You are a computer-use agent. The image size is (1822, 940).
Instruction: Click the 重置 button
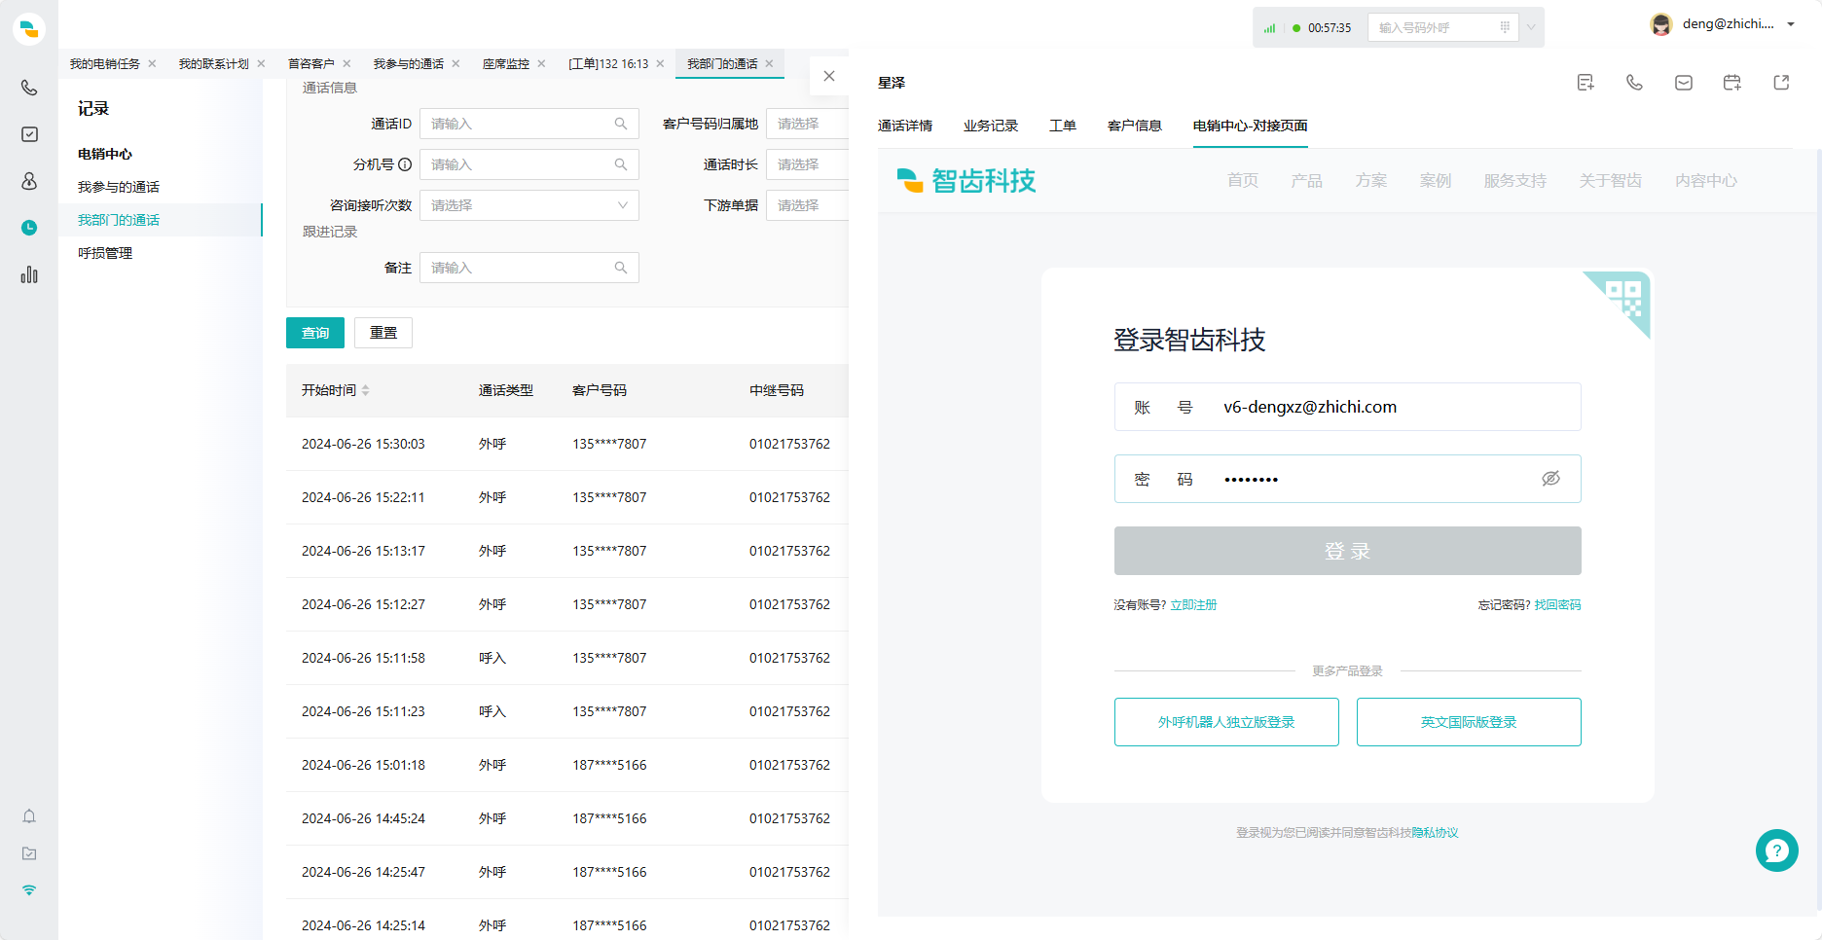[383, 333]
